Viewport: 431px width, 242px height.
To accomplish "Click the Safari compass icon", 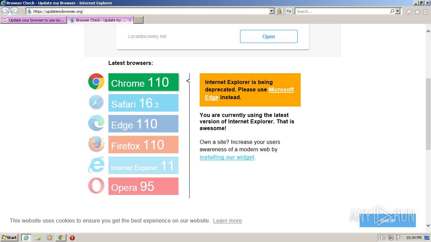I will 96,102.
